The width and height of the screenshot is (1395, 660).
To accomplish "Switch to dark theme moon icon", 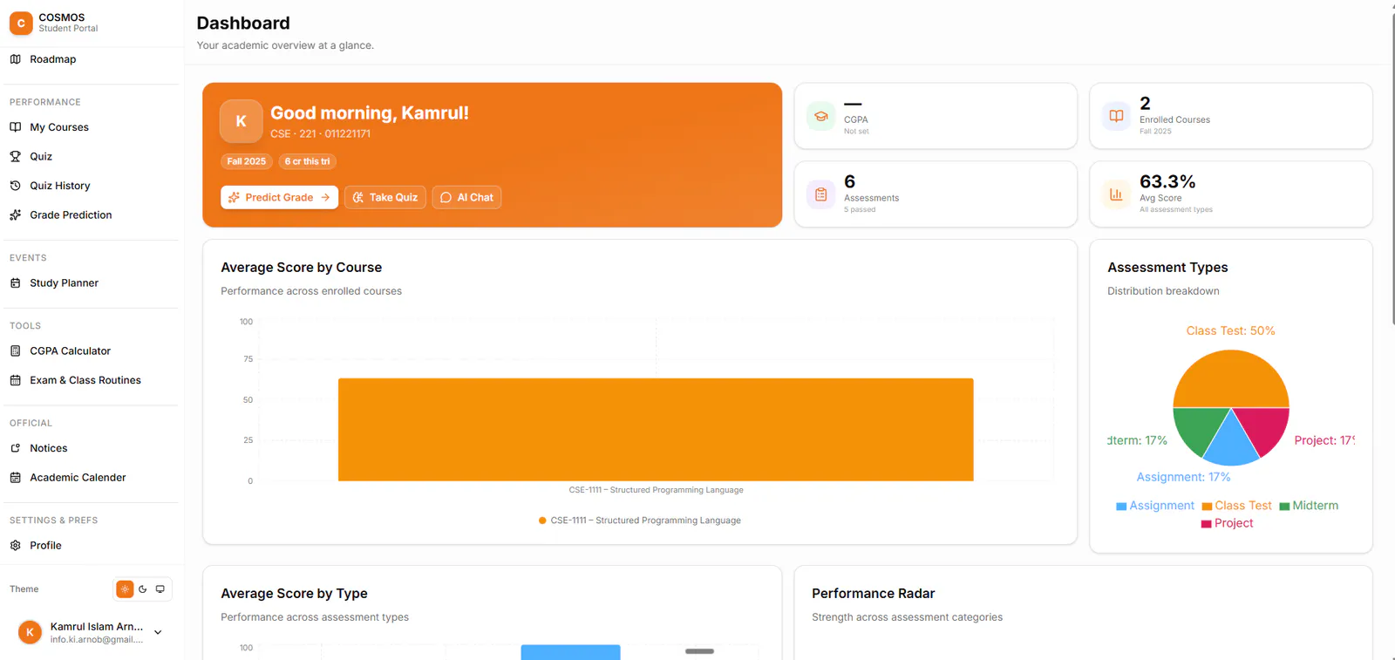I will [143, 589].
